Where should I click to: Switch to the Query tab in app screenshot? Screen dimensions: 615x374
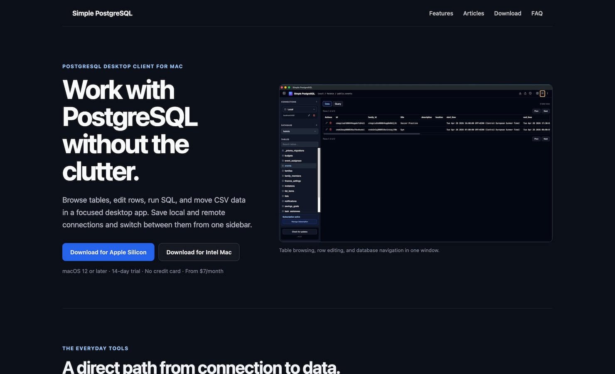(338, 104)
